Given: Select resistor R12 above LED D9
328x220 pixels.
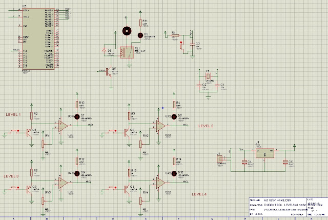Looking at the screenshot, I should (x=77, y=161).
